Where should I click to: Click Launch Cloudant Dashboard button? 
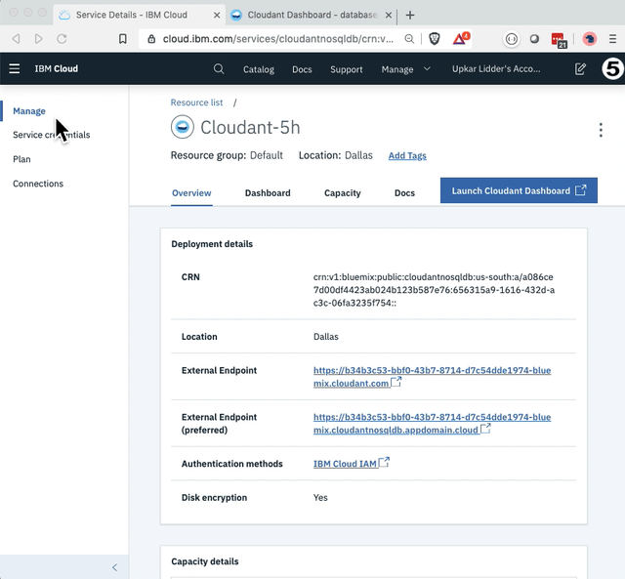click(x=519, y=190)
